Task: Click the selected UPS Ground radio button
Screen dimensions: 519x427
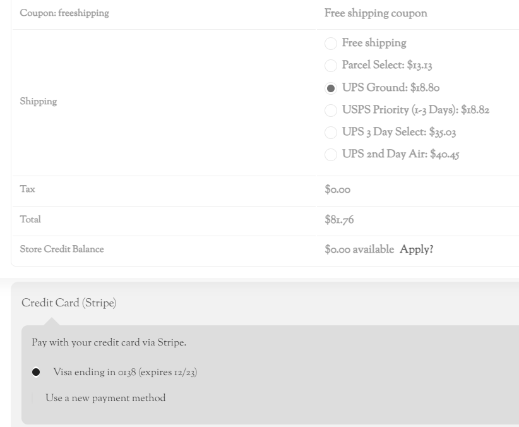Action: tap(331, 88)
